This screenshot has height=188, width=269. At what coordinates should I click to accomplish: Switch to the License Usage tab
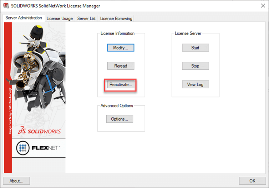pos(59,18)
